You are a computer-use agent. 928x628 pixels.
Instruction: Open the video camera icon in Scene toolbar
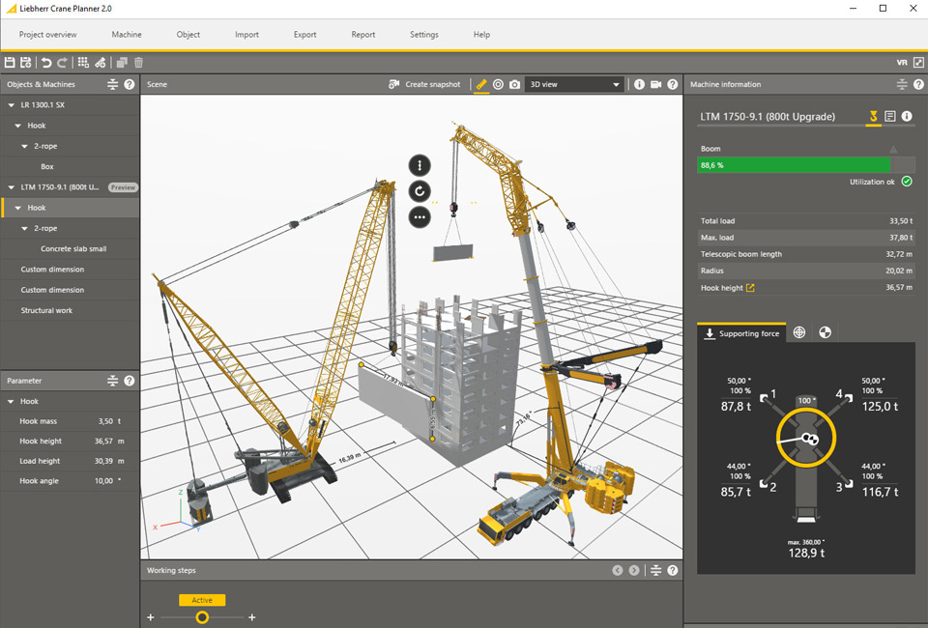(655, 84)
